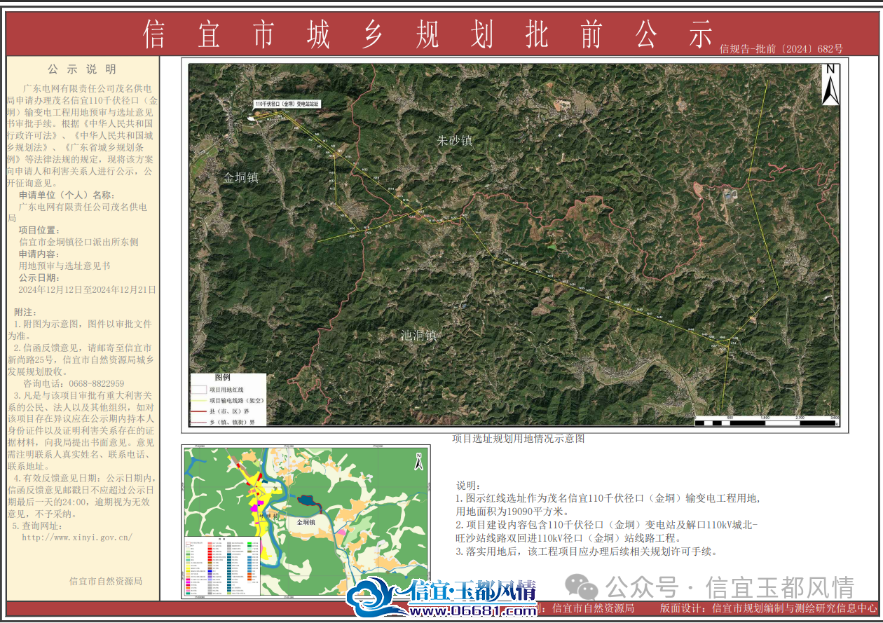The width and height of the screenshot is (883, 623).
Task: Click the caption 项目选址规划用地情况示意图
Action: pyautogui.click(x=518, y=439)
